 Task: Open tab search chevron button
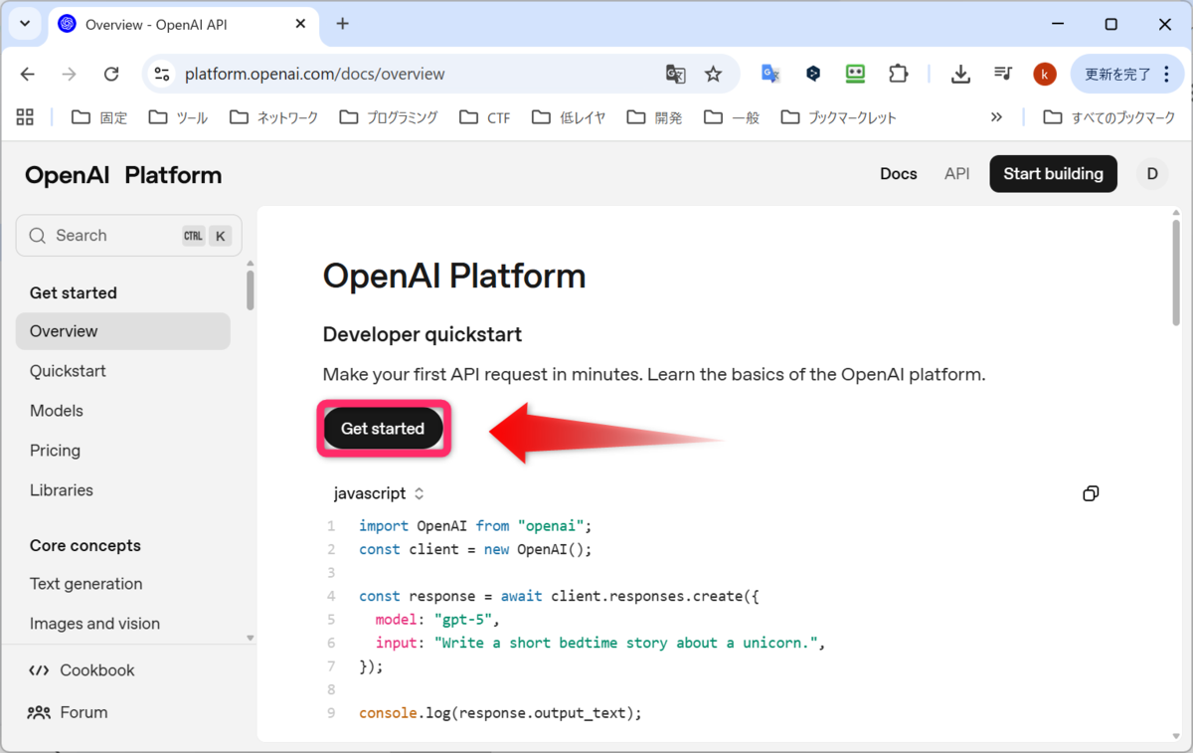coord(25,24)
